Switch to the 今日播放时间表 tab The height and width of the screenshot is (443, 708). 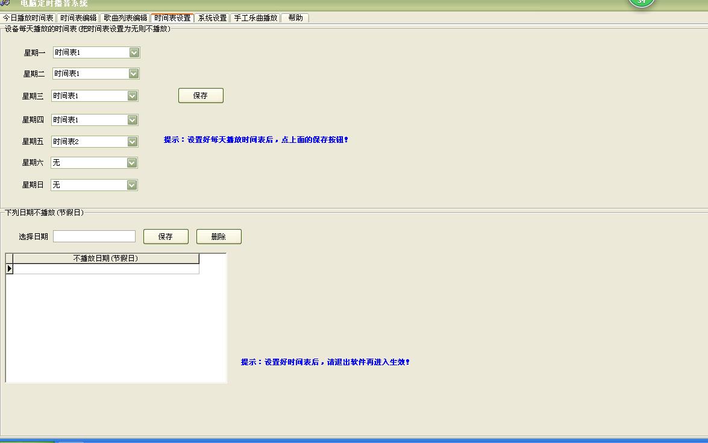[28, 18]
